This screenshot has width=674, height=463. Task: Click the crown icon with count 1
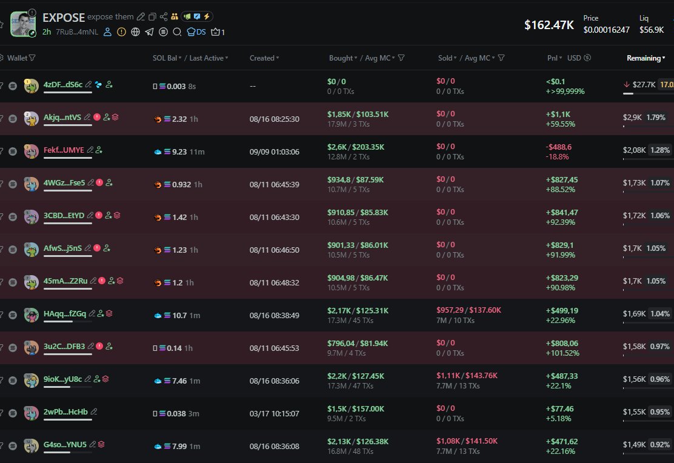click(218, 32)
